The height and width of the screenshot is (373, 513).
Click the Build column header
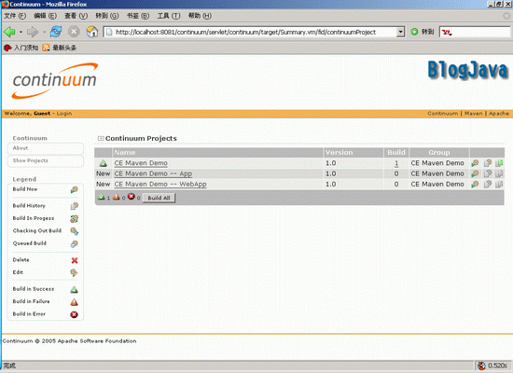pyautogui.click(x=396, y=153)
